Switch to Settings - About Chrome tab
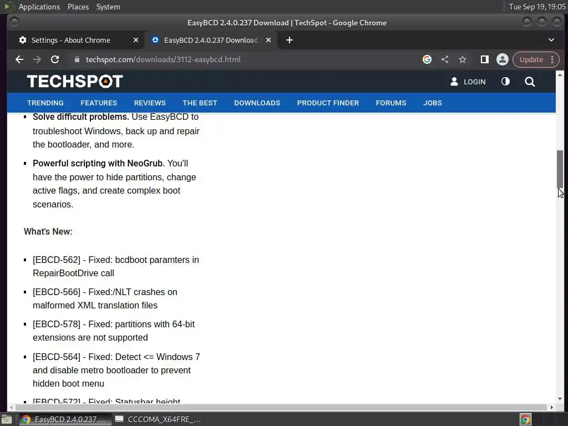This screenshot has width=568, height=426. (x=75, y=40)
